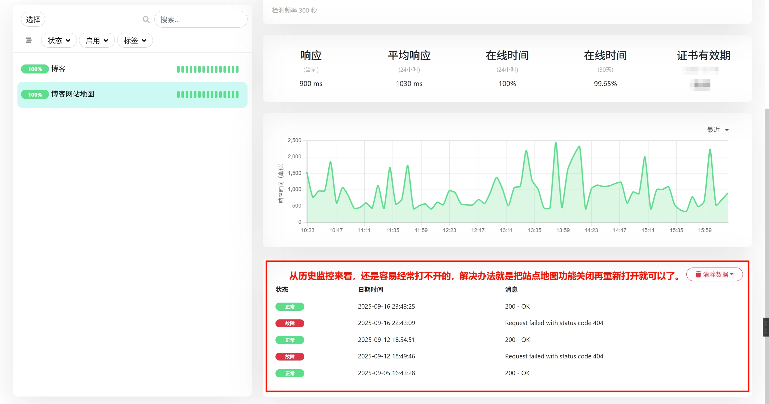The width and height of the screenshot is (769, 404).
Task: Expand the 最近 chart range dropdown
Action: [718, 130]
